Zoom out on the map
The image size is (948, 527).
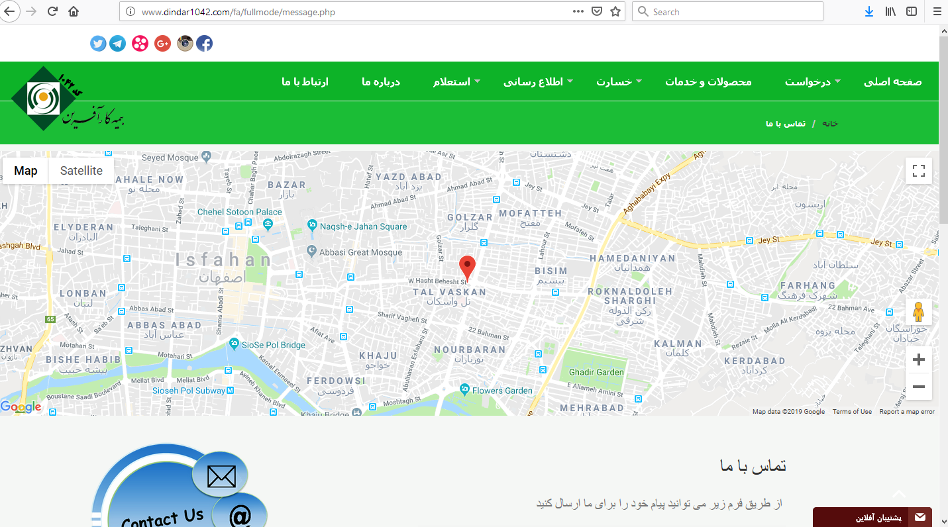click(x=919, y=387)
